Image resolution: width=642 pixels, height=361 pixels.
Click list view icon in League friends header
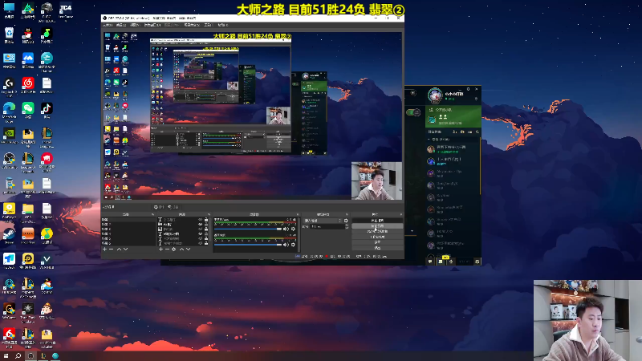pos(470,132)
